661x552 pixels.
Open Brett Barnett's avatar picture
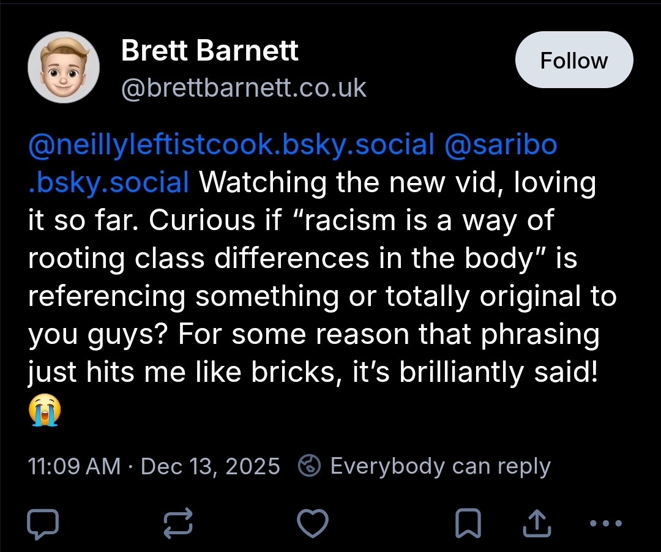[64, 67]
